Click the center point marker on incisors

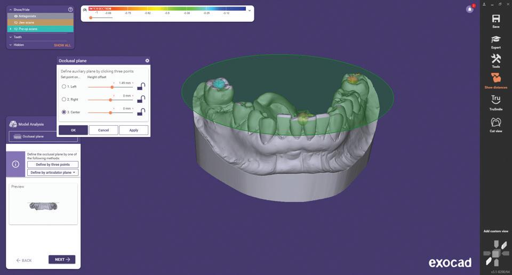coord(303,118)
